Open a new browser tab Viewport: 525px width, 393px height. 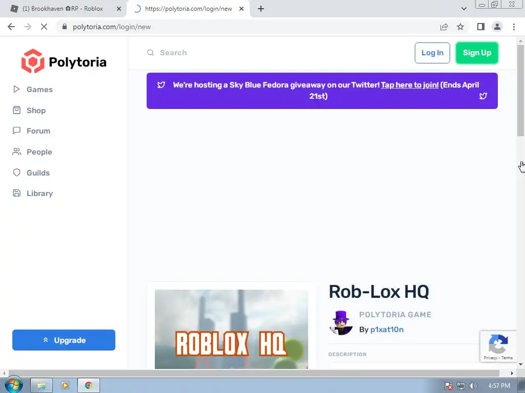261,9
